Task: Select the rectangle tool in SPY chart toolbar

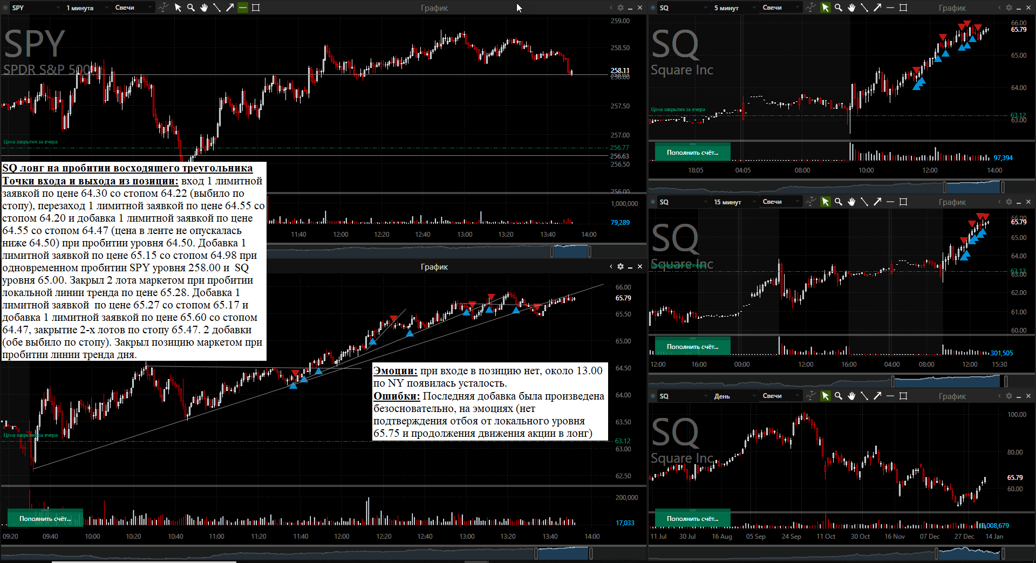Action: (256, 8)
